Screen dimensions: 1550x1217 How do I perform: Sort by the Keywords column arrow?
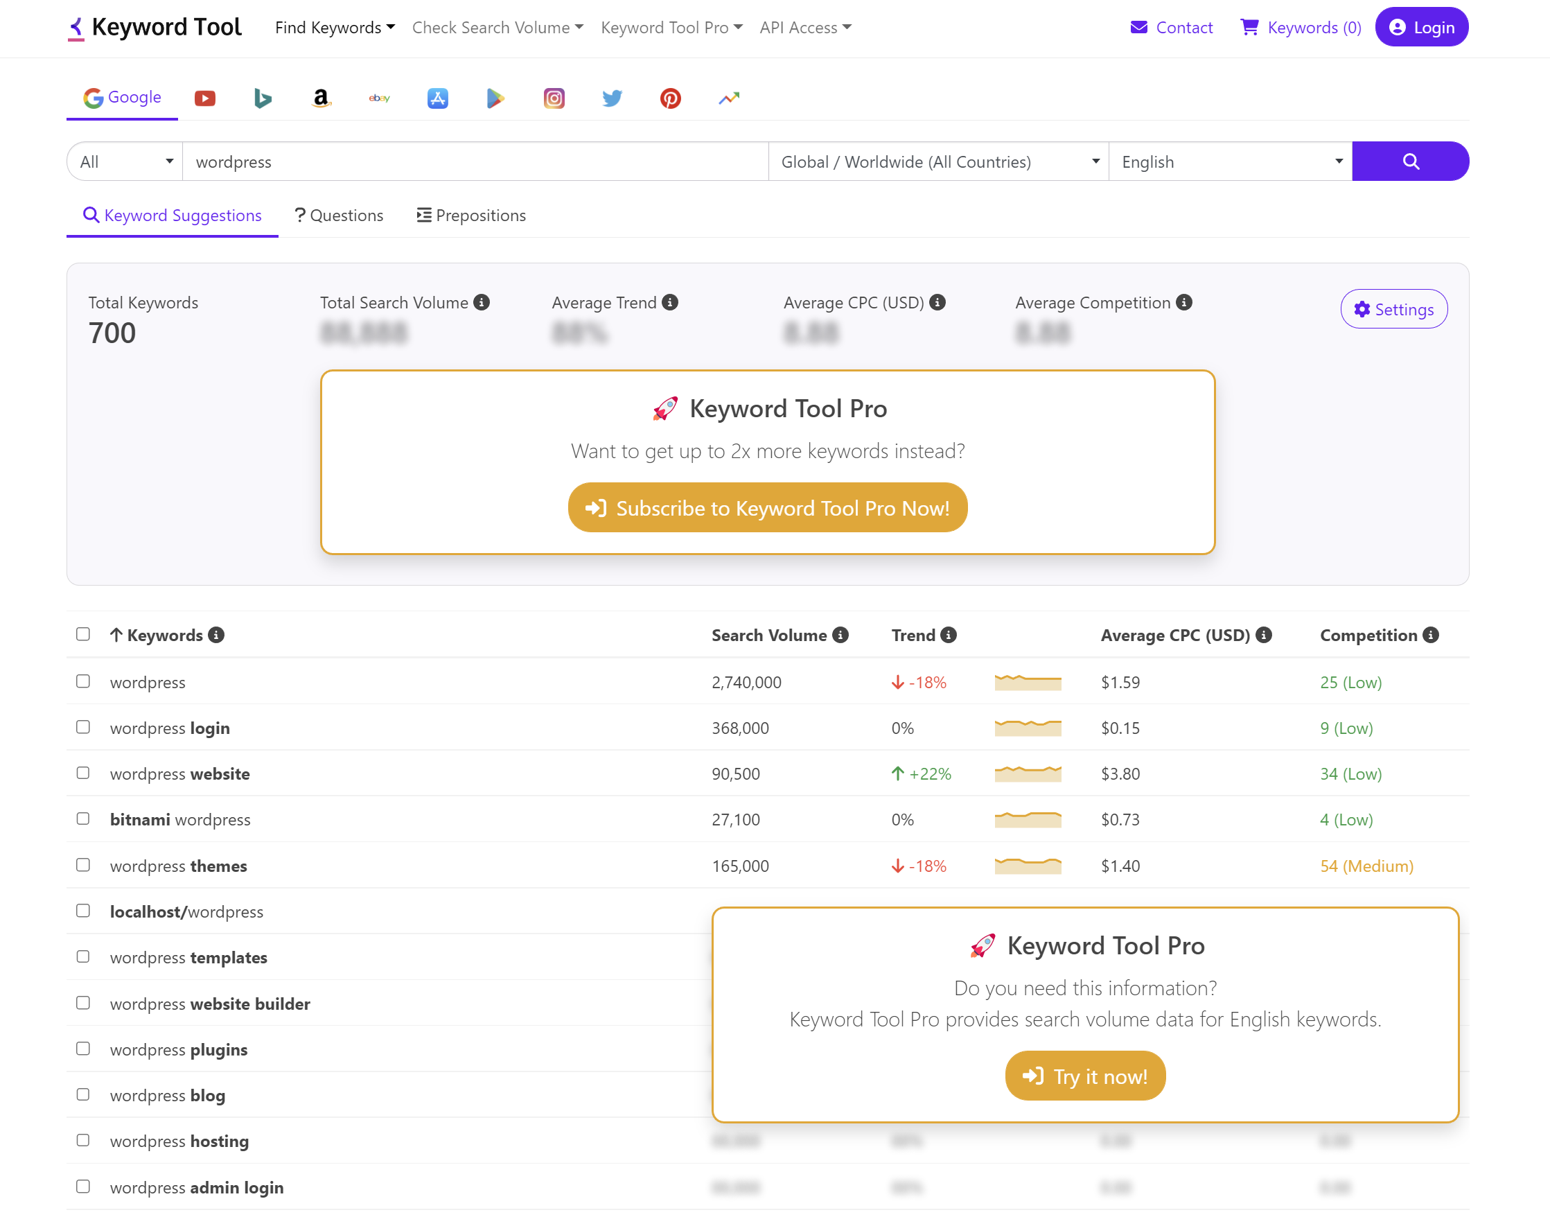coord(117,635)
